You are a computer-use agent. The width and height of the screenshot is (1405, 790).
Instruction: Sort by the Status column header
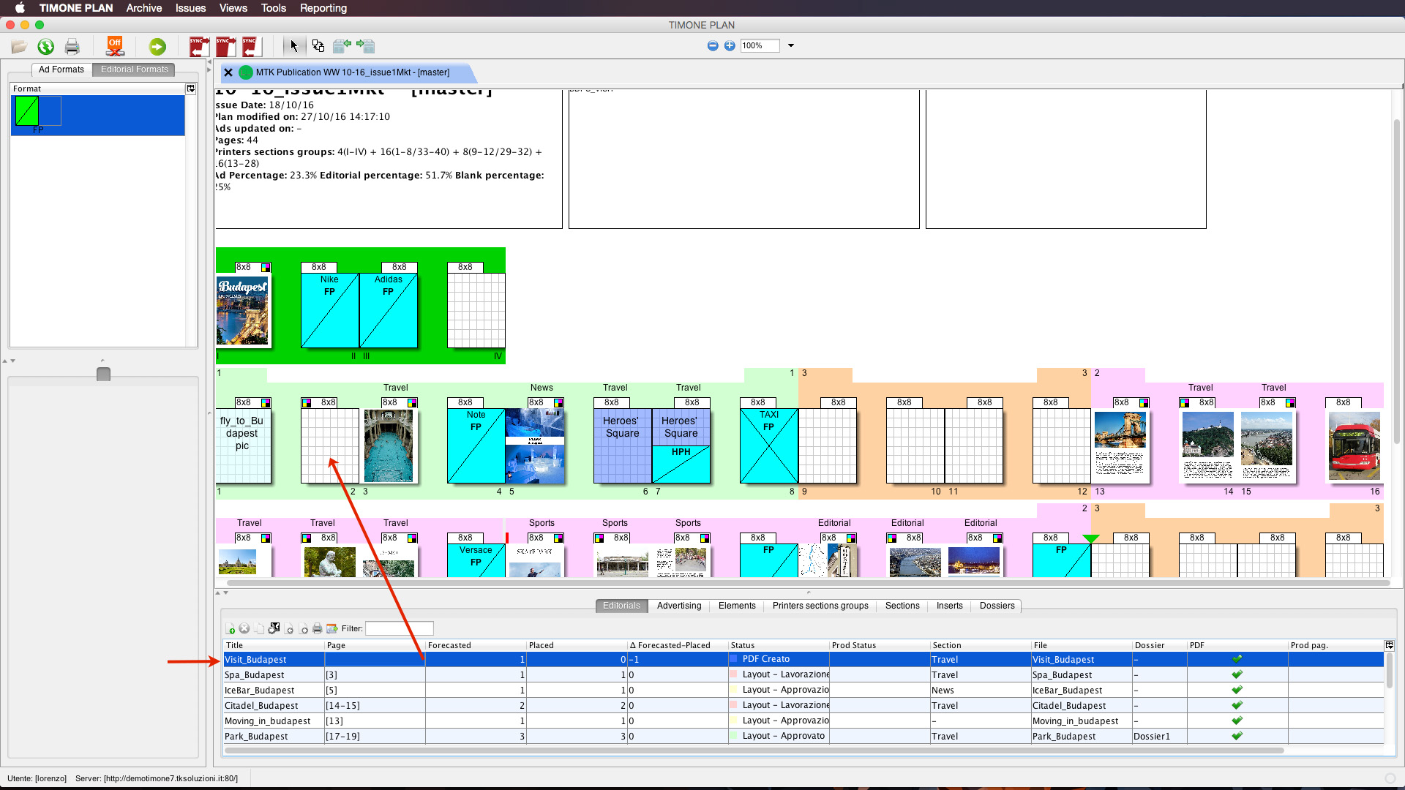(x=779, y=645)
